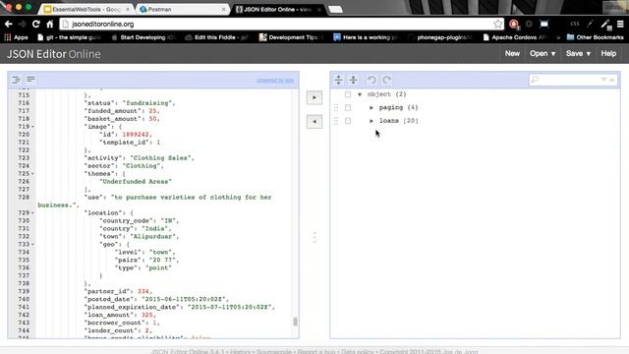Click 'powered by ace' link
This screenshot has height=354, width=629.
click(x=275, y=81)
